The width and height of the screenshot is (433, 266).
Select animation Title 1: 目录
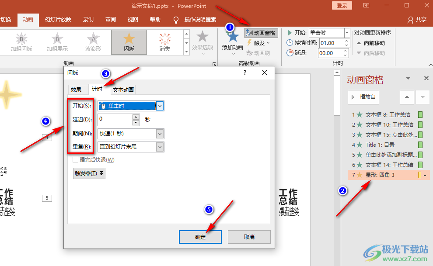coord(388,145)
